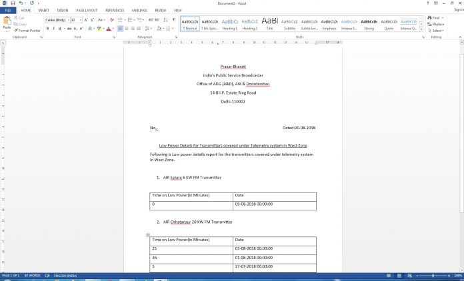The height and width of the screenshot is (281, 464).
Task: Decrease paragraph indent
Action: 151,20
